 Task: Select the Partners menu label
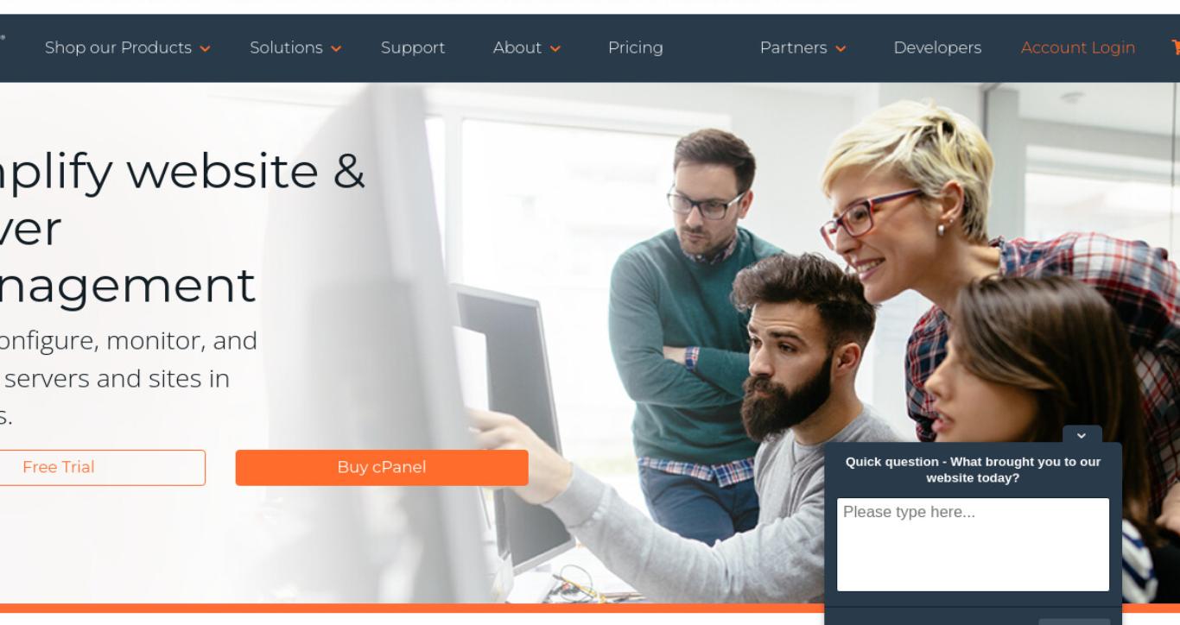coord(793,47)
